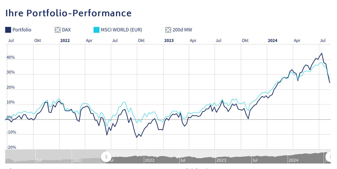Viewport: 337px width, 169px height.
Task: Enable the 200d MW moving average checkbox
Action: pos(168,30)
